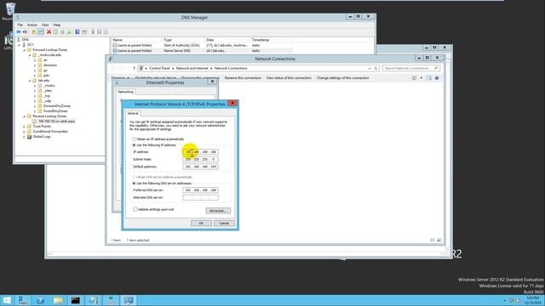Launch PowerShell from the taskbar
545x306 pixels.
tap(40, 300)
